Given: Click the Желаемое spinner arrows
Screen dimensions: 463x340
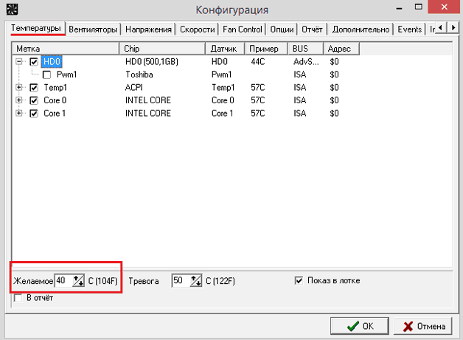Looking at the screenshot, I should [79, 280].
